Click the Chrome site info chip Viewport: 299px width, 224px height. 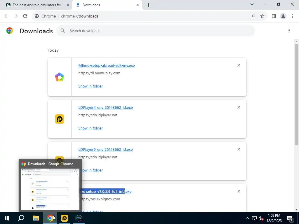click(x=45, y=16)
